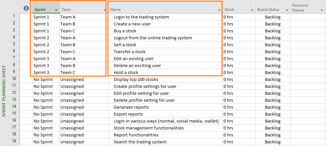This screenshot has width=326, height=146.
Task: Click task 'Create a new user'
Action: tap(132, 24)
